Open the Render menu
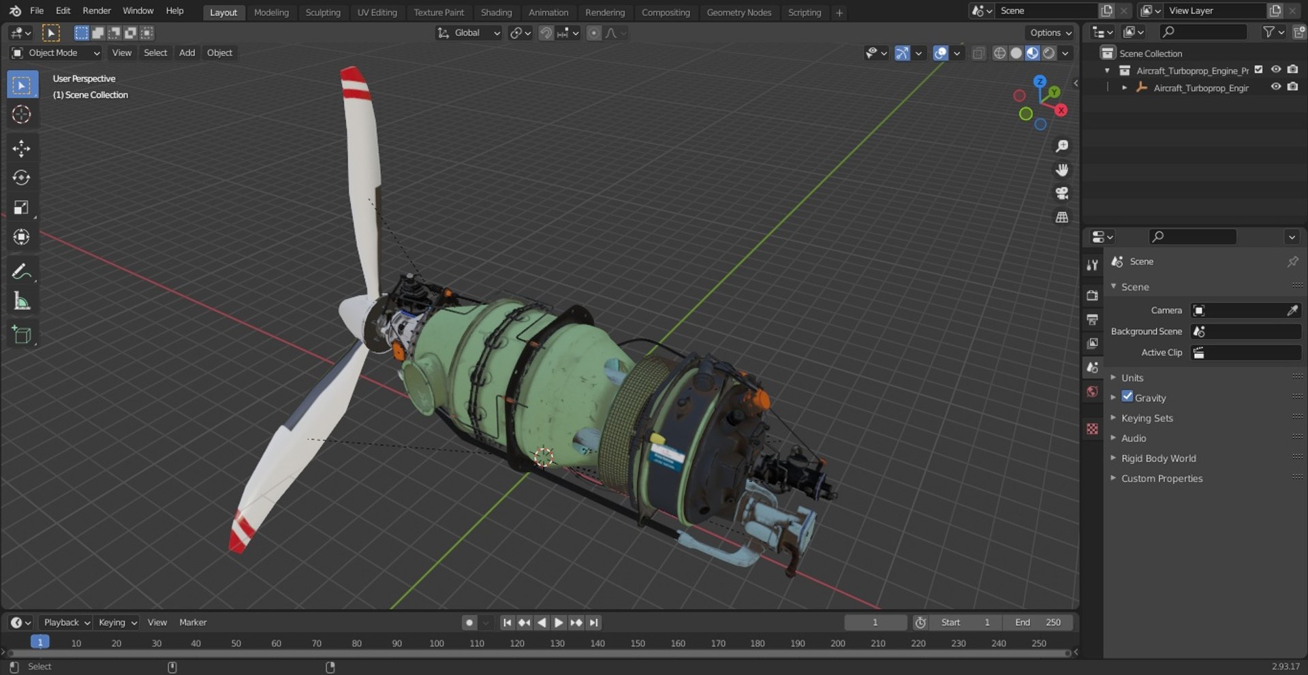The height and width of the screenshot is (675, 1308). 97,11
